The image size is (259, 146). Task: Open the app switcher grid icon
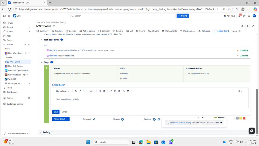click(9, 16)
